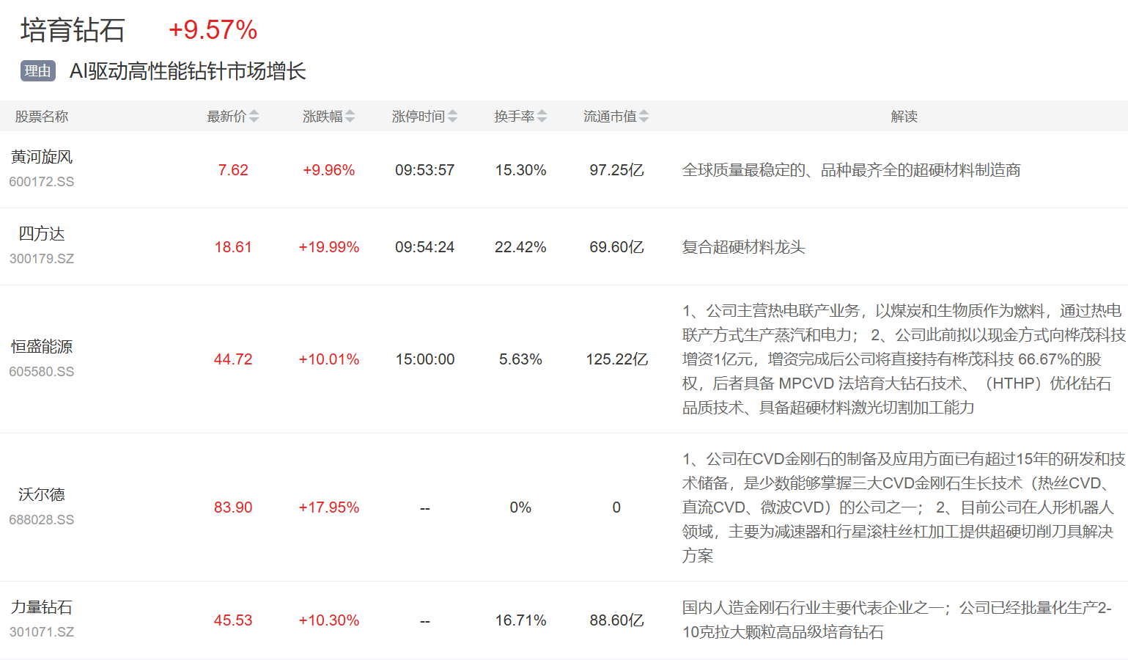Click the 理由 badge label

point(37,71)
